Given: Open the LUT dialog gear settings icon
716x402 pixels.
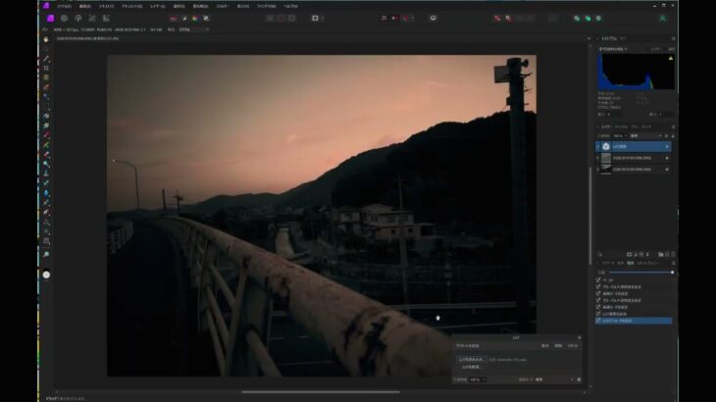Looking at the screenshot, I should pyautogui.click(x=579, y=379).
